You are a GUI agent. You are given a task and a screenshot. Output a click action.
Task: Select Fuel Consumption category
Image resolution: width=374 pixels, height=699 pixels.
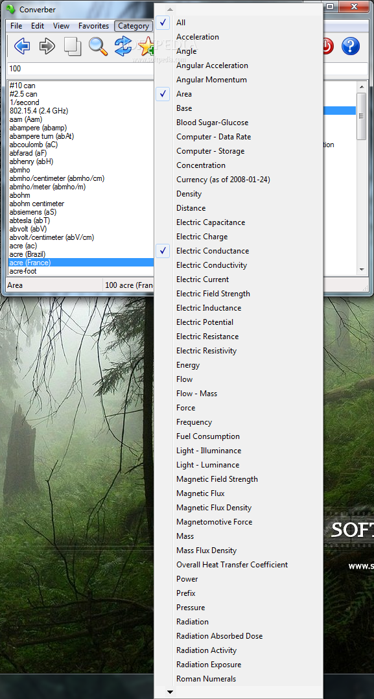(x=239, y=436)
